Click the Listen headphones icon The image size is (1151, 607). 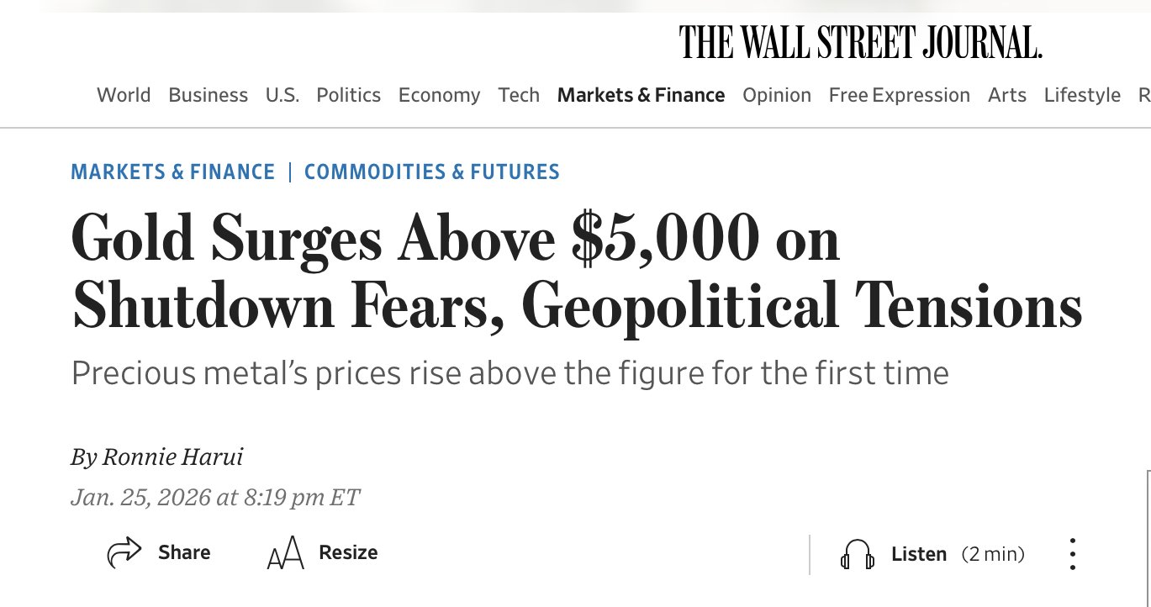pyautogui.click(x=857, y=555)
